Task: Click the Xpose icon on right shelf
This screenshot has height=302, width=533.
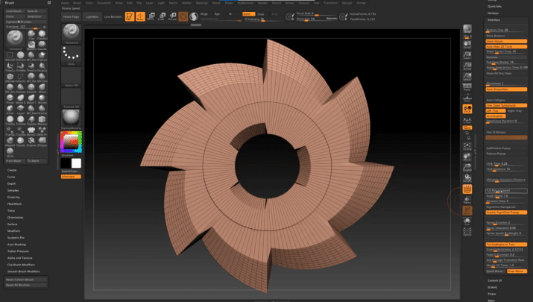Action: [467, 232]
